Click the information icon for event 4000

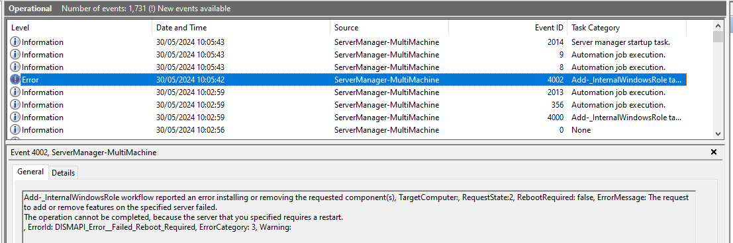[x=15, y=118]
